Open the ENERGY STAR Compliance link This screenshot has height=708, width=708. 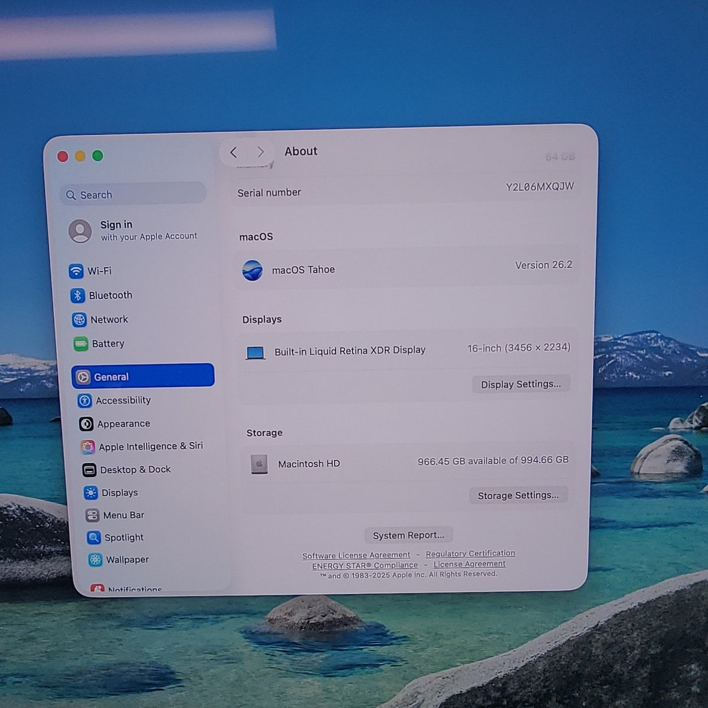365,565
